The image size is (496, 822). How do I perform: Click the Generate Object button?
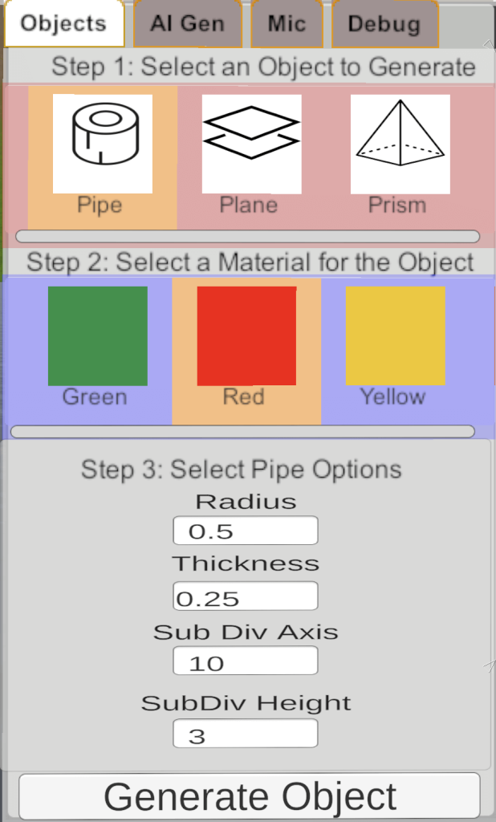click(250, 796)
